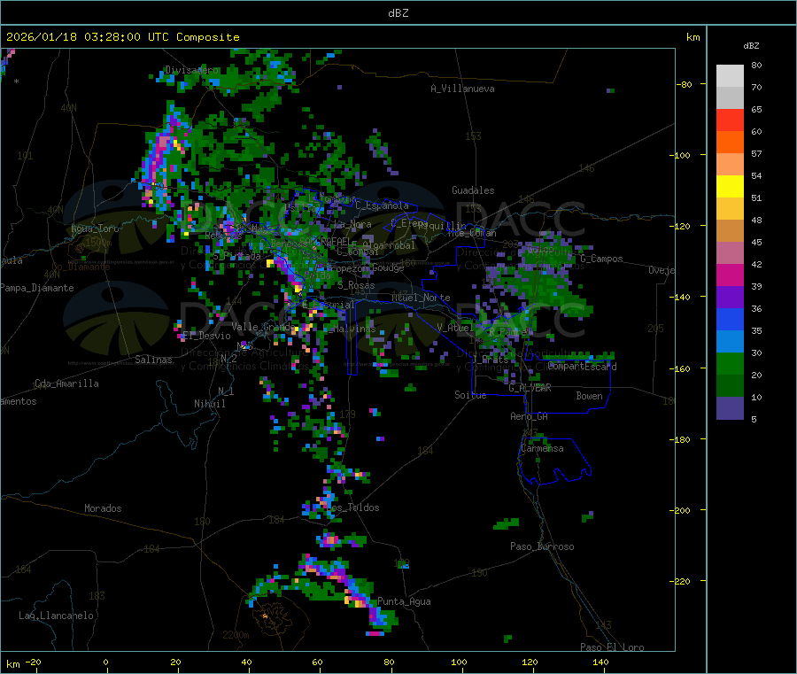Click the legend value 42
797x674 pixels.
click(x=756, y=264)
